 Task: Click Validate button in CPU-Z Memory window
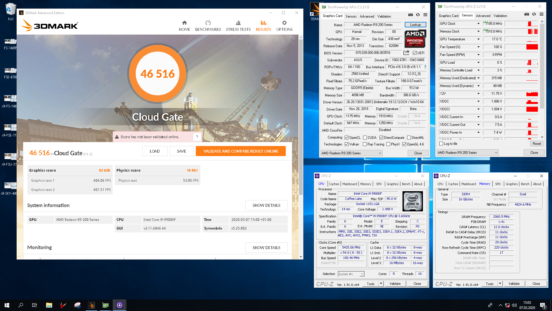tap(514, 284)
